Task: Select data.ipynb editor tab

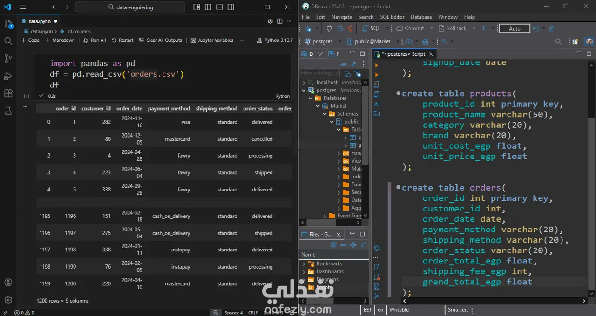Action: 39,21
